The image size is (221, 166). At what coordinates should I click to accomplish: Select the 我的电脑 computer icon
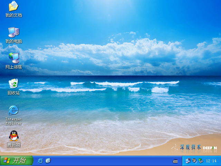13,32
